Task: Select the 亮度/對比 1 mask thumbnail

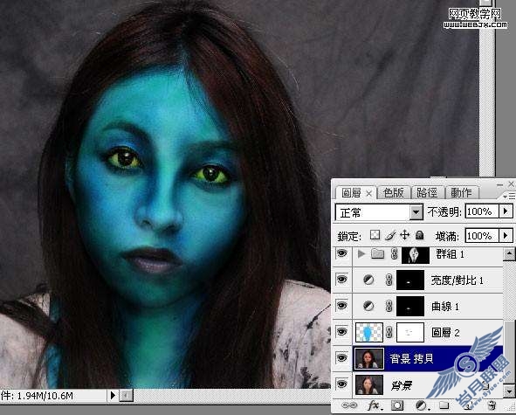Action: coord(410,280)
